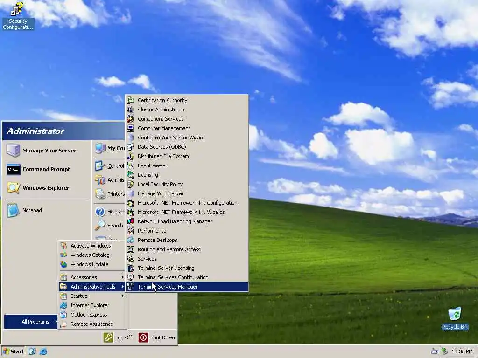
Task: Select Configure Your Server Wizard
Action: 187,138
